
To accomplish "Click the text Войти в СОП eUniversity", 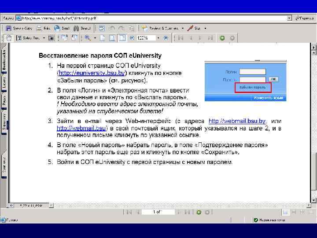I will [x=91, y=162].
